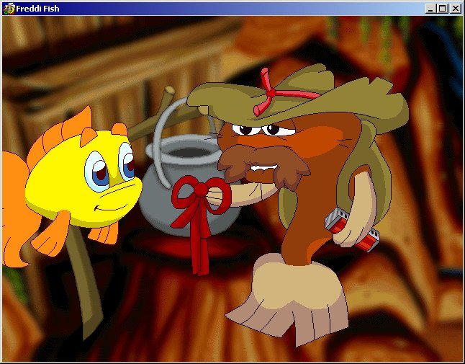465x364 pixels.
Task: Click the catfish's brown mustache
Action: coord(264,167)
